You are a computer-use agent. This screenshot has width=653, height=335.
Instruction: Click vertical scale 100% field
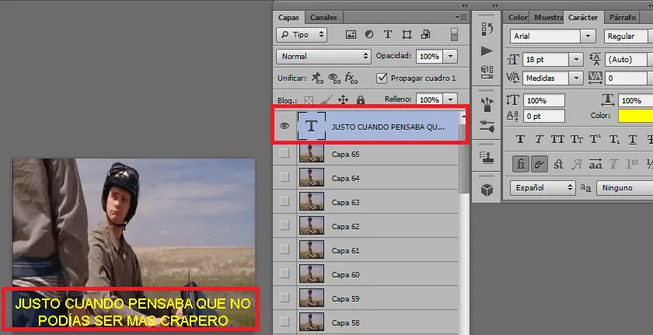pos(544,100)
